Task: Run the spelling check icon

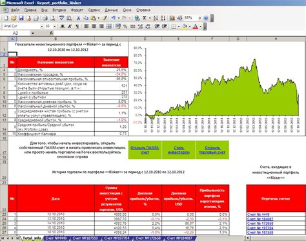Action: 62,18
